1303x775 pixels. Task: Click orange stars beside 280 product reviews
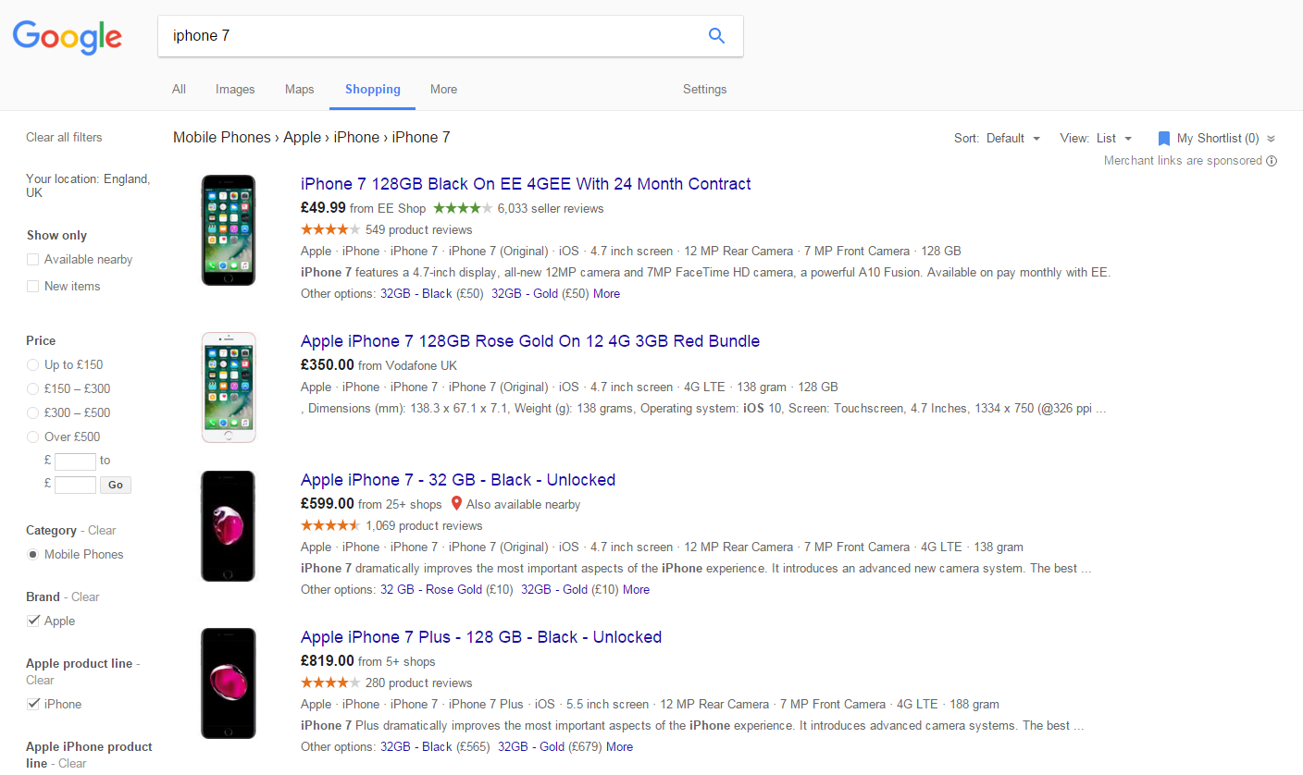330,683
